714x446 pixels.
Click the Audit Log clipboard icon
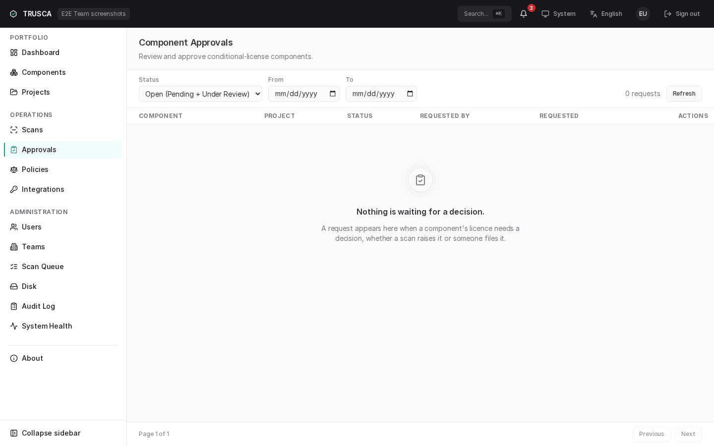coord(14,306)
